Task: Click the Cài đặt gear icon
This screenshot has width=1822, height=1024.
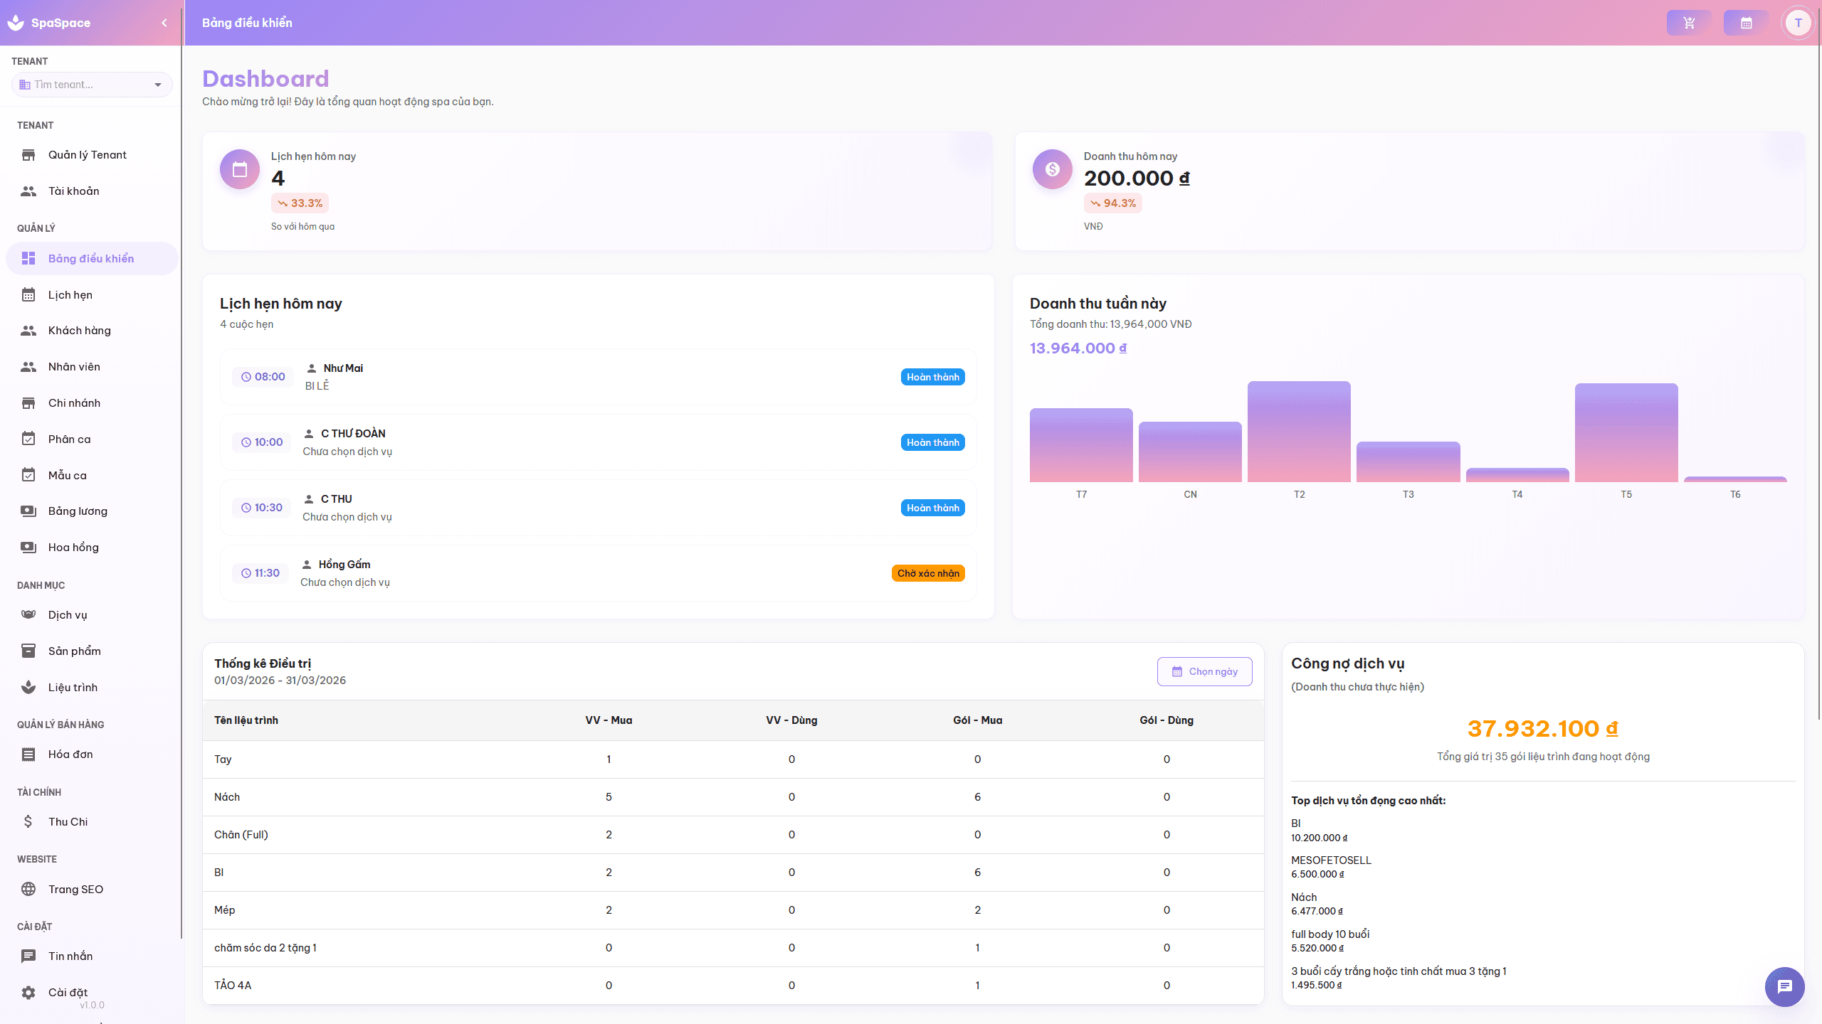Action: [28, 993]
